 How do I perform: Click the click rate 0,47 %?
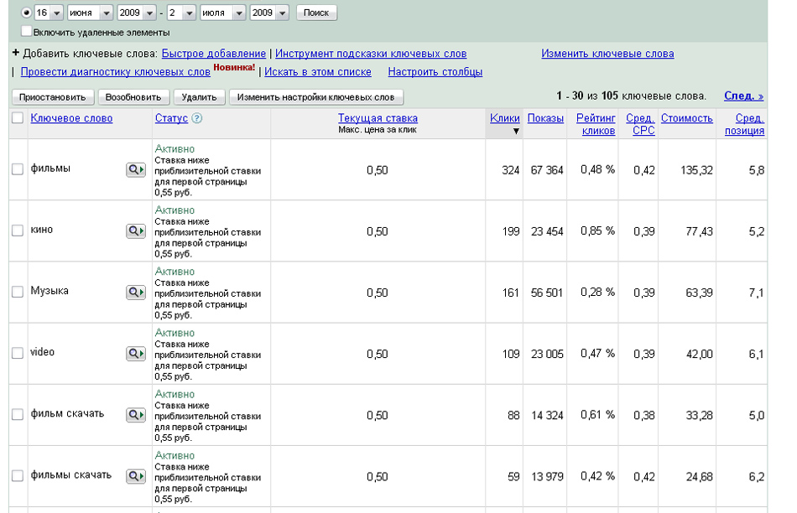click(597, 354)
